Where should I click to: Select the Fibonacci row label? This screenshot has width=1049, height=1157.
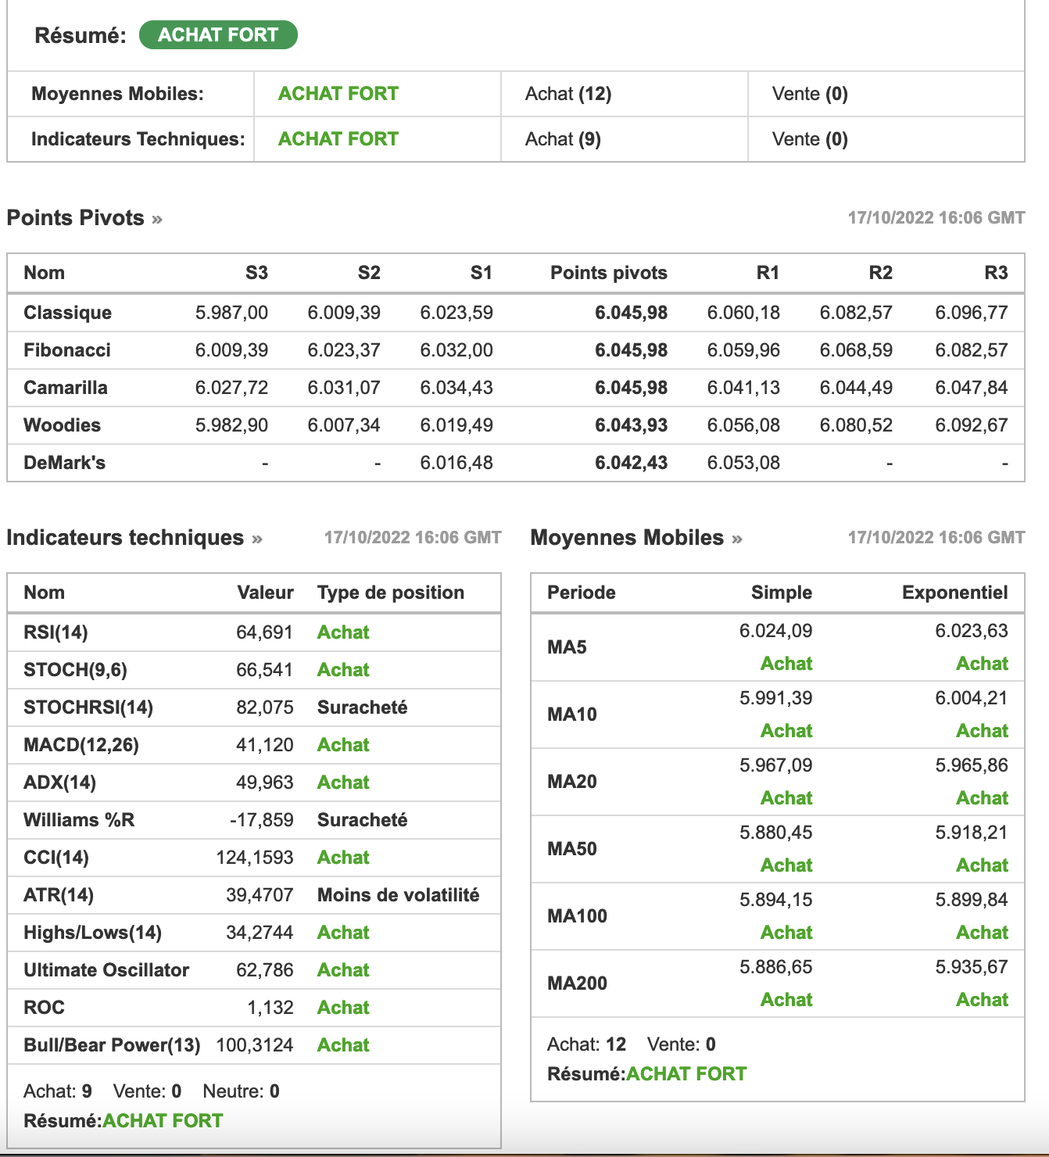pos(67,350)
